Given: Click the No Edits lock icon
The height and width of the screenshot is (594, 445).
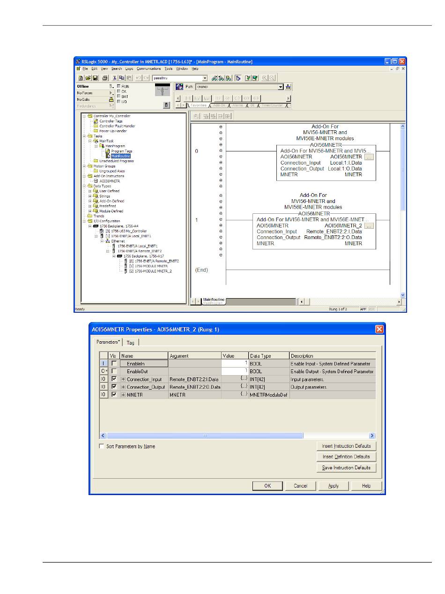Looking at the screenshot, I should [111, 99].
